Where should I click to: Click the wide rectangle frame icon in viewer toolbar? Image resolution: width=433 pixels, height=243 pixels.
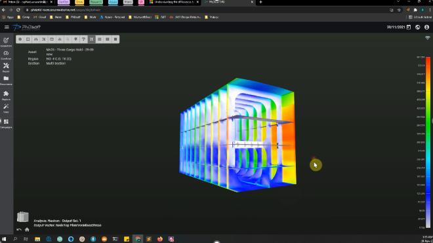point(52,39)
